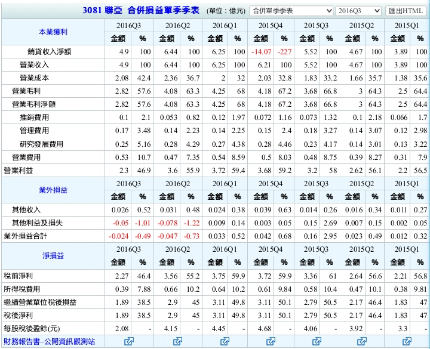Open the 2016Q1 financial report external link icon

225,341
